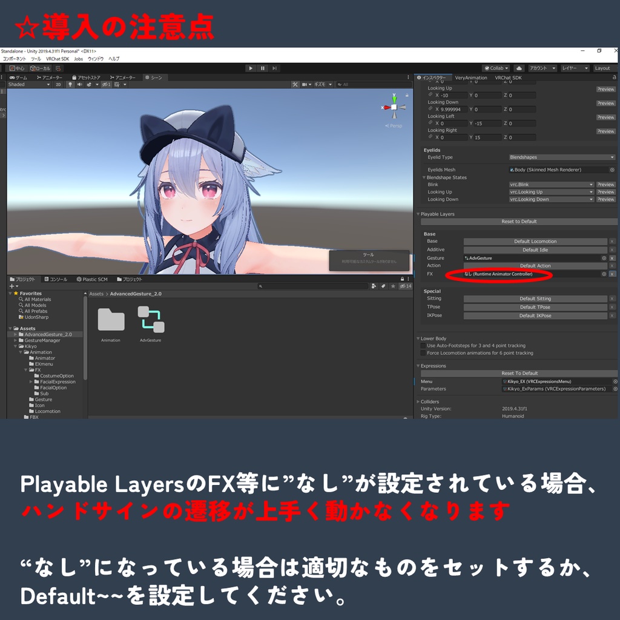Screen dimensions: 620x620
Task: Toggle grid snapping icon in main toolbar
Action: coord(58,68)
